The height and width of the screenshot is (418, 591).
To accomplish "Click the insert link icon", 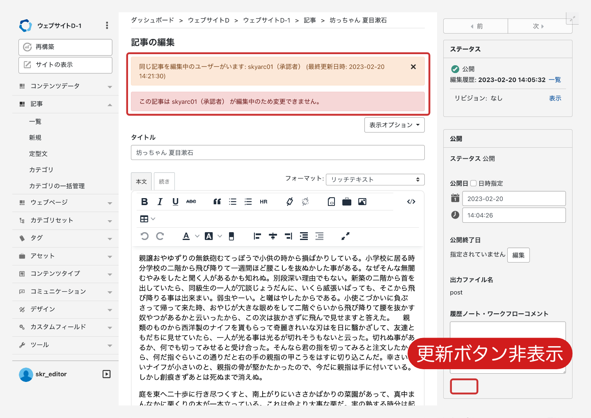I will coord(290,201).
